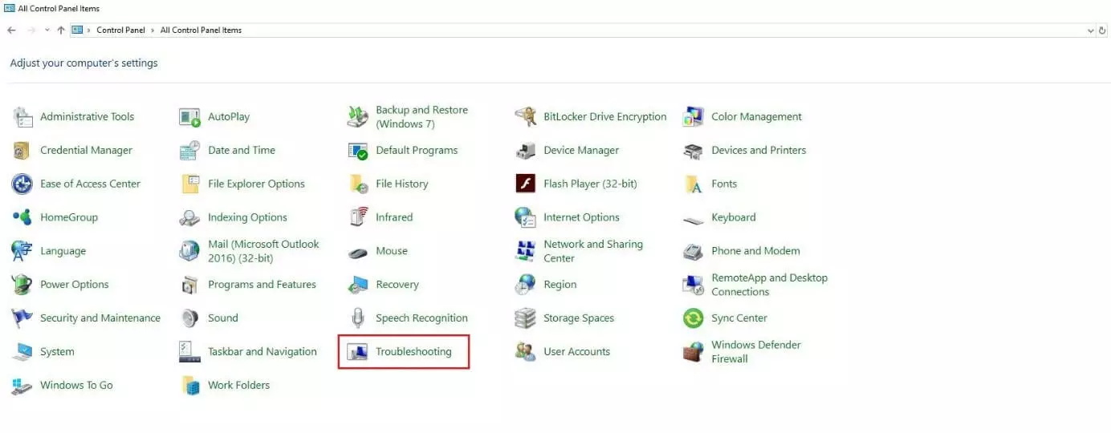Open the File History icon
Screen dimensions: 1111x433
click(358, 184)
